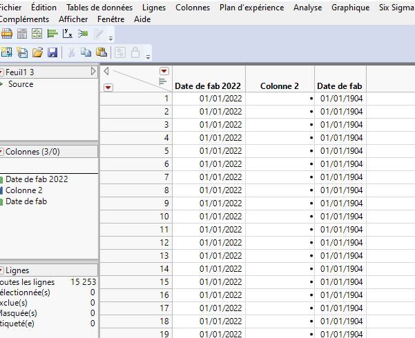
Task: Launch the Distribution platform icon
Action: point(52,34)
